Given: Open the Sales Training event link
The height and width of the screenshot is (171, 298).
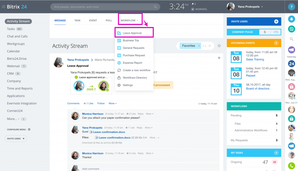Looking at the screenshot, I should (x=255, y=59).
